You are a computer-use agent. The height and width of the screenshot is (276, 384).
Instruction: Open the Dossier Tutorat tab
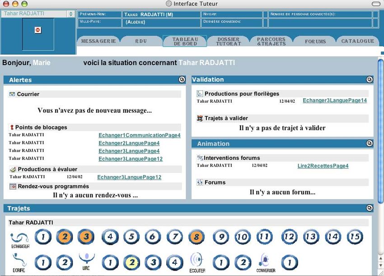pyautogui.click(x=228, y=42)
